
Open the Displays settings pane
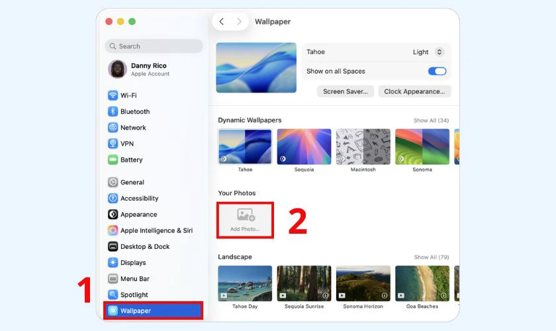(x=154, y=263)
